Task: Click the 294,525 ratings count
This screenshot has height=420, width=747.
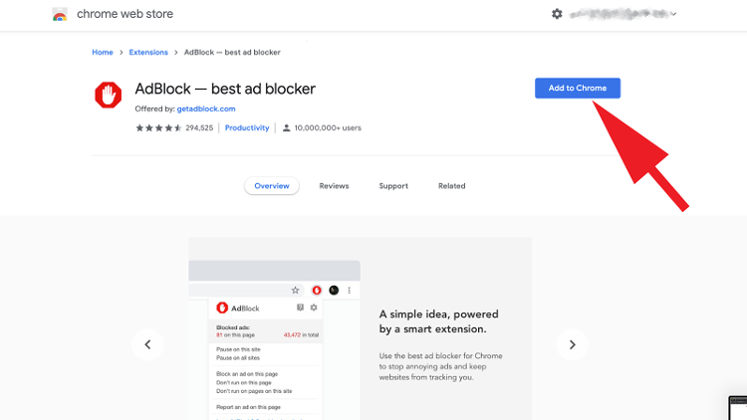Action: coord(199,127)
